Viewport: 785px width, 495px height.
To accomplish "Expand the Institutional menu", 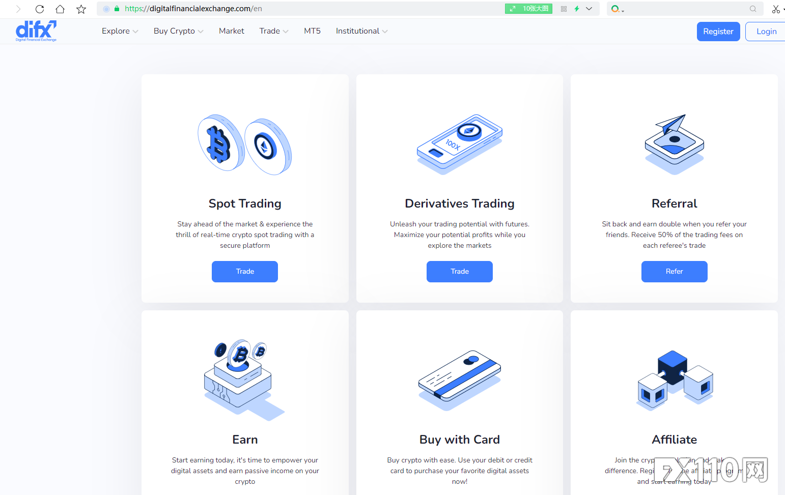I will pos(361,31).
